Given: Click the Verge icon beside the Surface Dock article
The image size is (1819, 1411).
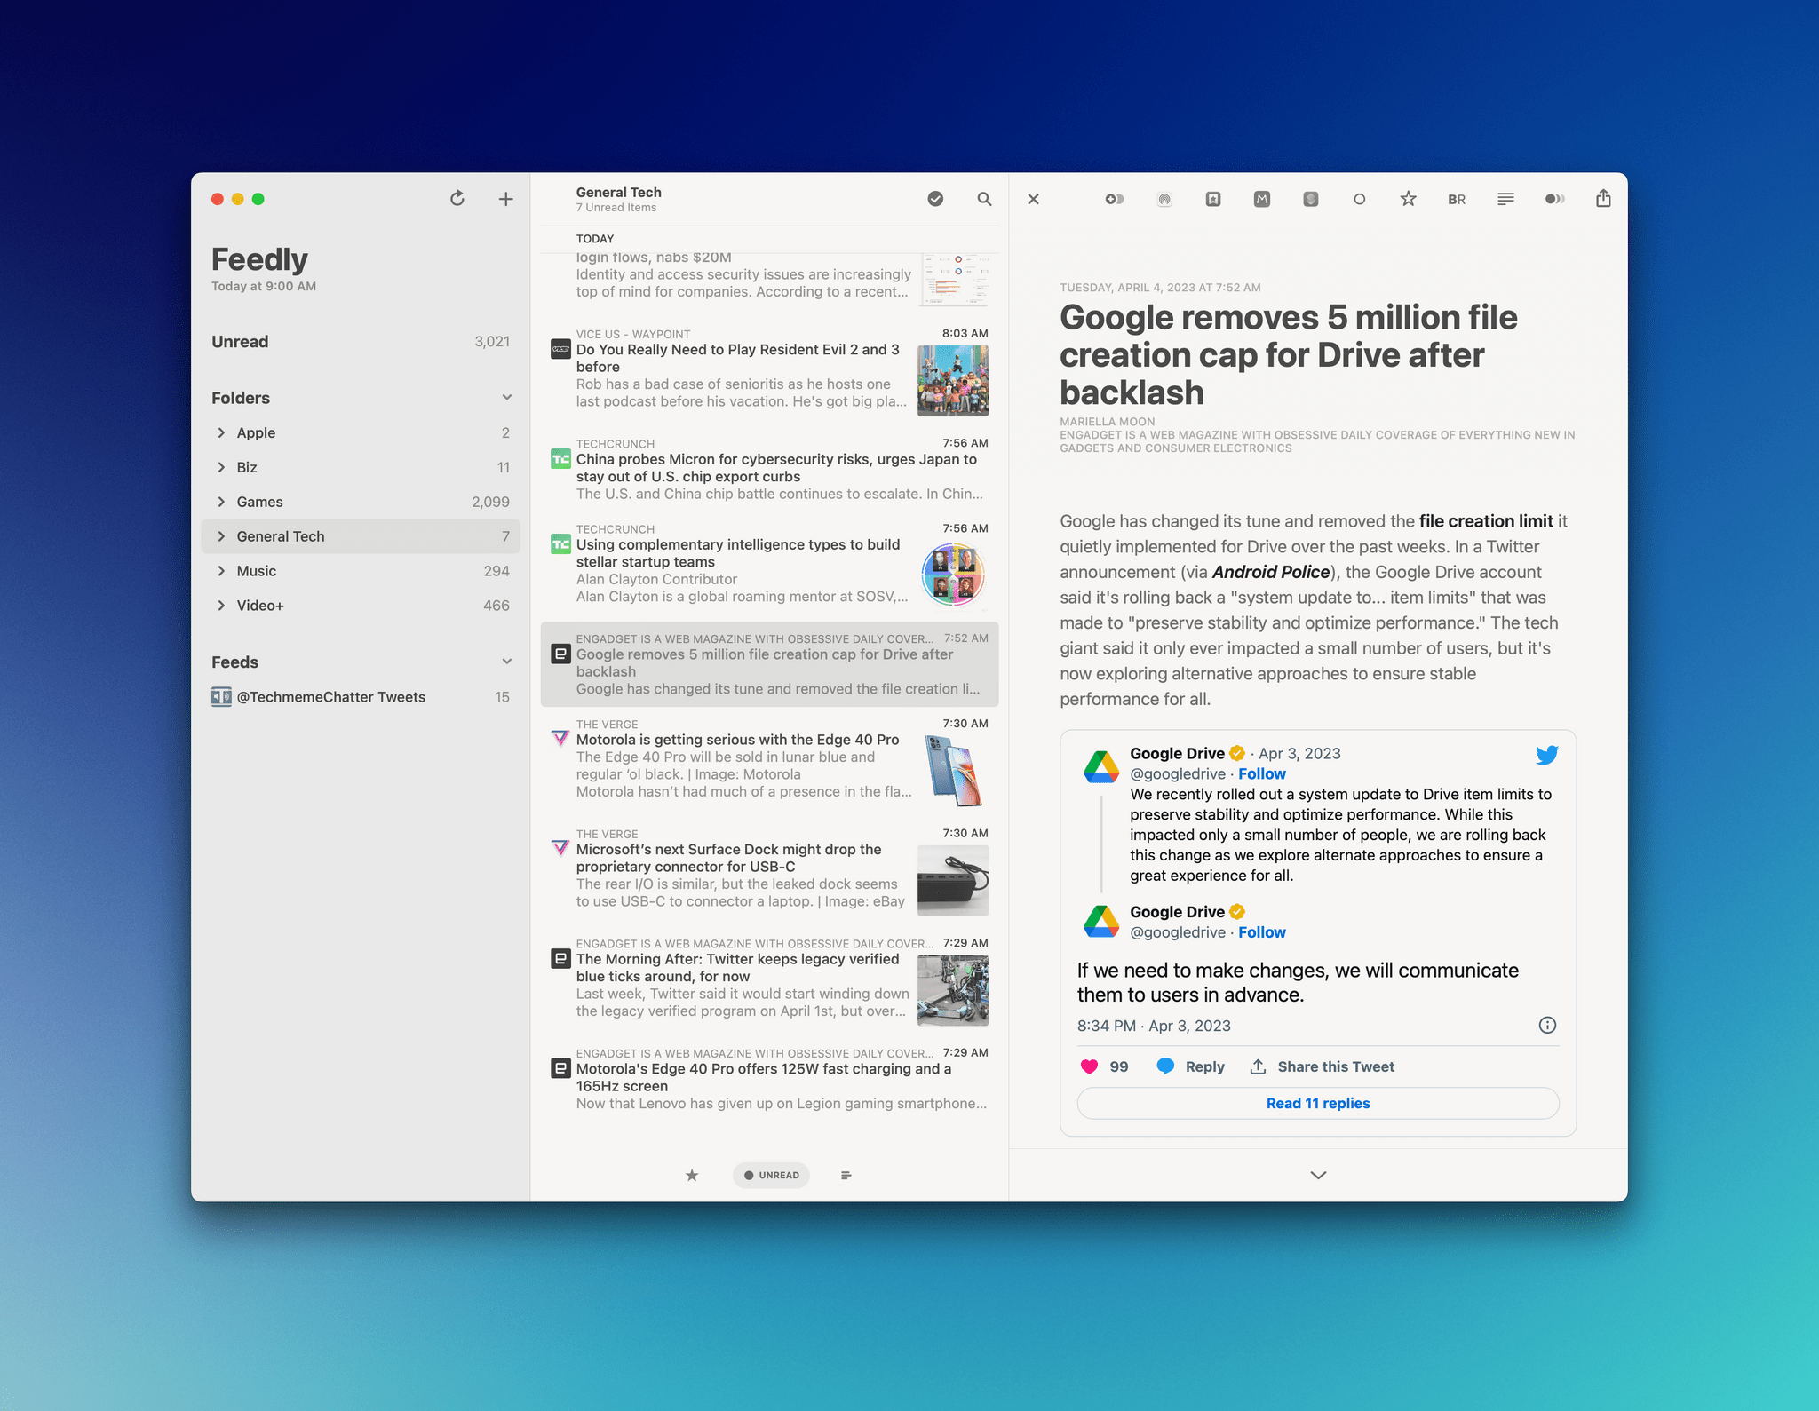Looking at the screenshot, I should [x=560, y=848].
